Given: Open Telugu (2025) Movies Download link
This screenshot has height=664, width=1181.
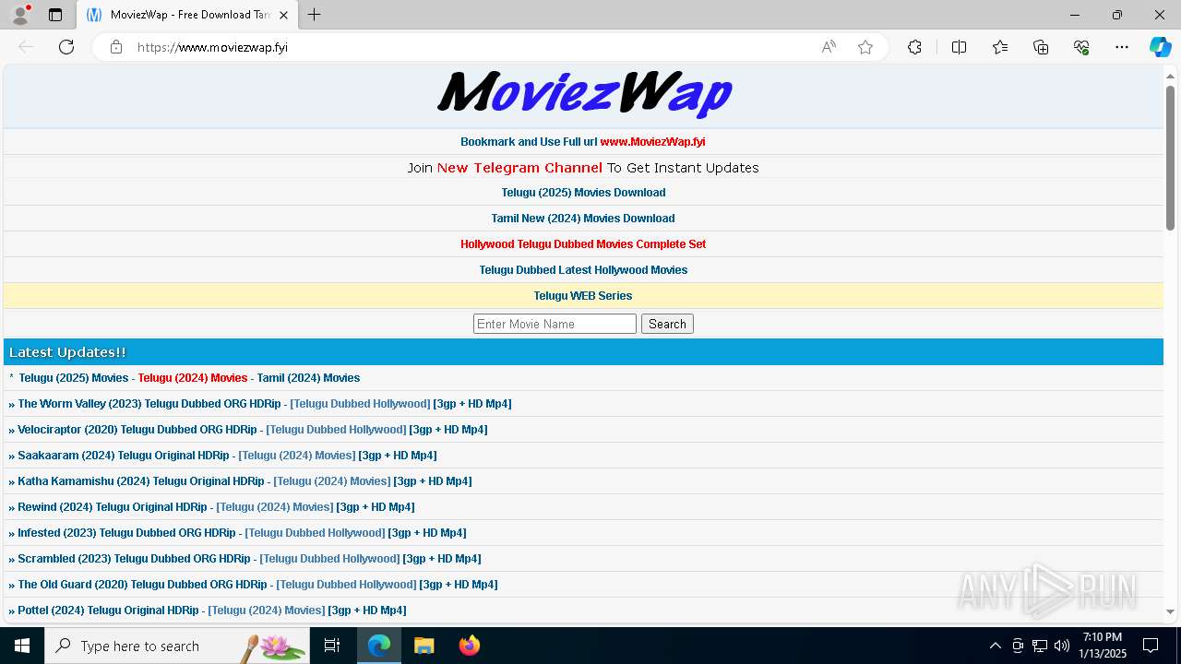Looking at the screenshot, I should (x=583, y=193).
